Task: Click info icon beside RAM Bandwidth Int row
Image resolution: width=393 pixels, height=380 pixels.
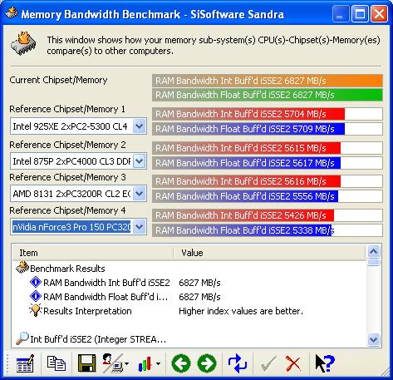Action: point(36,282)
